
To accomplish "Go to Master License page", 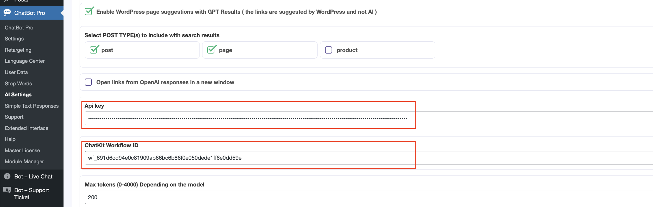I will point(22,150).
